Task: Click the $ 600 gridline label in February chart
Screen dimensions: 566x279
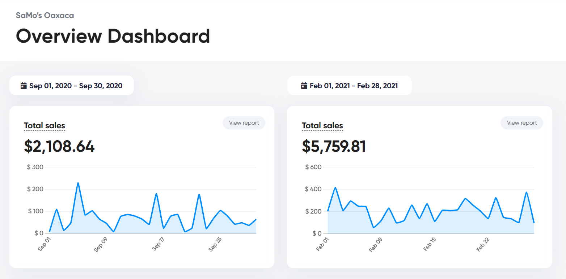Action: [313, 167]
